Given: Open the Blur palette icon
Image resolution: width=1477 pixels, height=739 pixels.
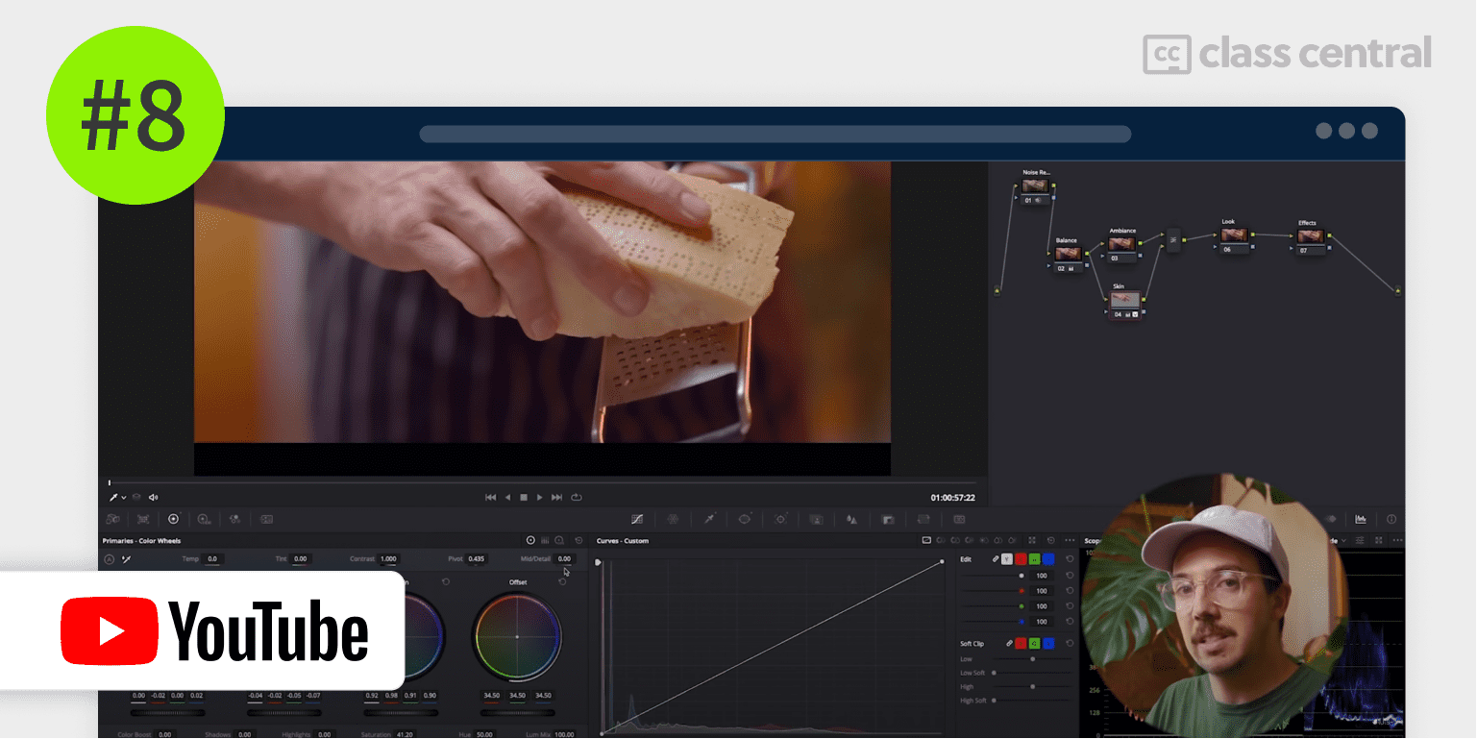Looking at the screenshot, I should 851,519.
